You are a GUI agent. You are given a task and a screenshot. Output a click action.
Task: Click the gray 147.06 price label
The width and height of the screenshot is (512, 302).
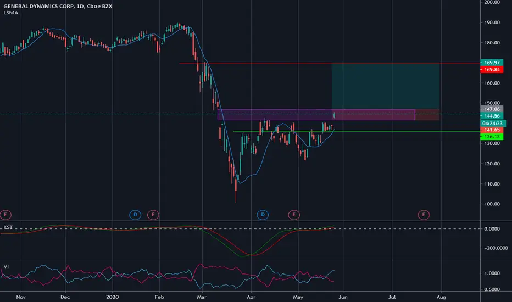pos(492,109)
